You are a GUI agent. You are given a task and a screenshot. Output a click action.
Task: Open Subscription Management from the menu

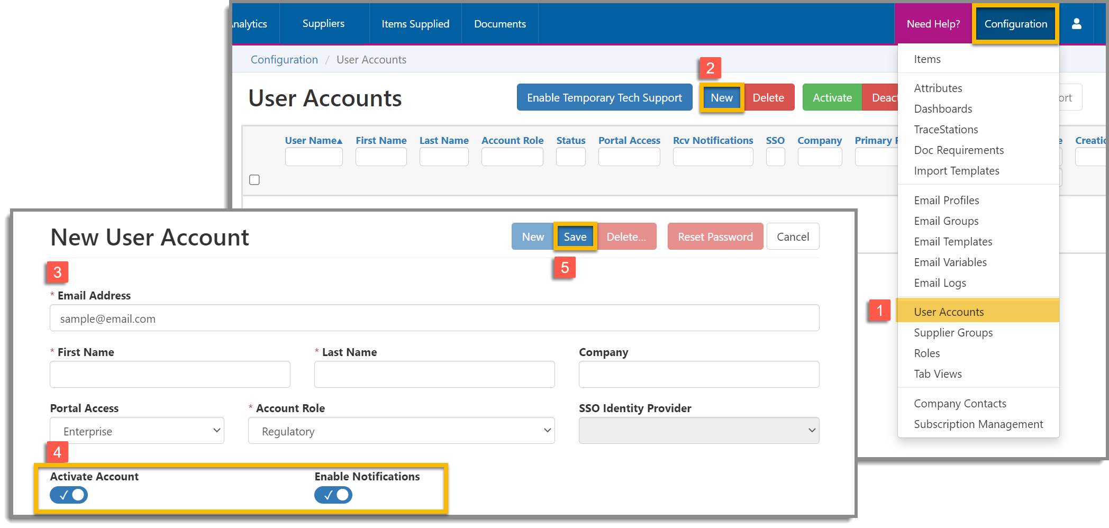click(978, 424)
